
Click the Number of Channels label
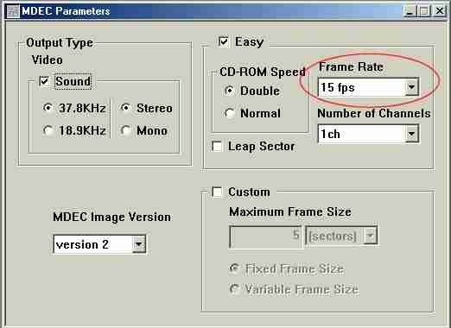[x=374, y=113]
